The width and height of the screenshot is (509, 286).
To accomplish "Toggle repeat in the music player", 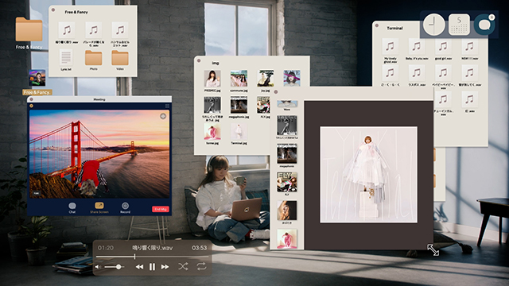I will click(201, 267).
